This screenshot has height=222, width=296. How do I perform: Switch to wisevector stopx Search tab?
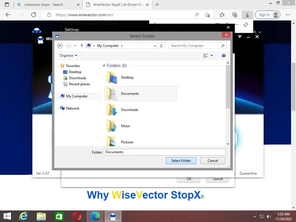click(x=48, y=5)
